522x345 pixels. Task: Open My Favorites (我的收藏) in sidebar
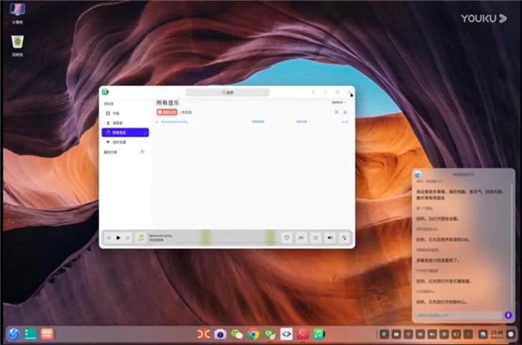118,142
